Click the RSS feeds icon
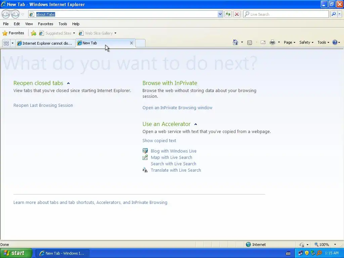Screen dimensions: 344x258 click(250, 43)
